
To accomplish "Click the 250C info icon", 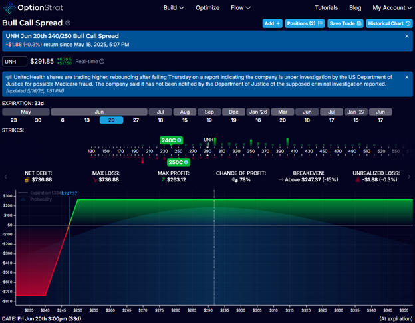I will click(186, 162).
